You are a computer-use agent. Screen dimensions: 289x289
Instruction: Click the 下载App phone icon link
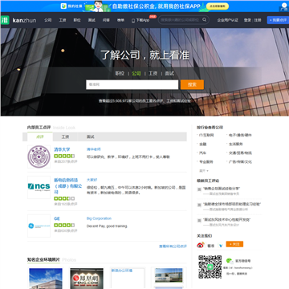point(140,20)
